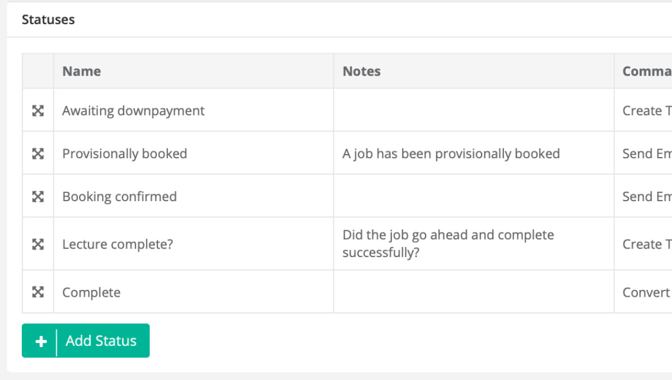The image size is (672, 380).
Task: Click the plus icon on Add Status
Action: 41,341
